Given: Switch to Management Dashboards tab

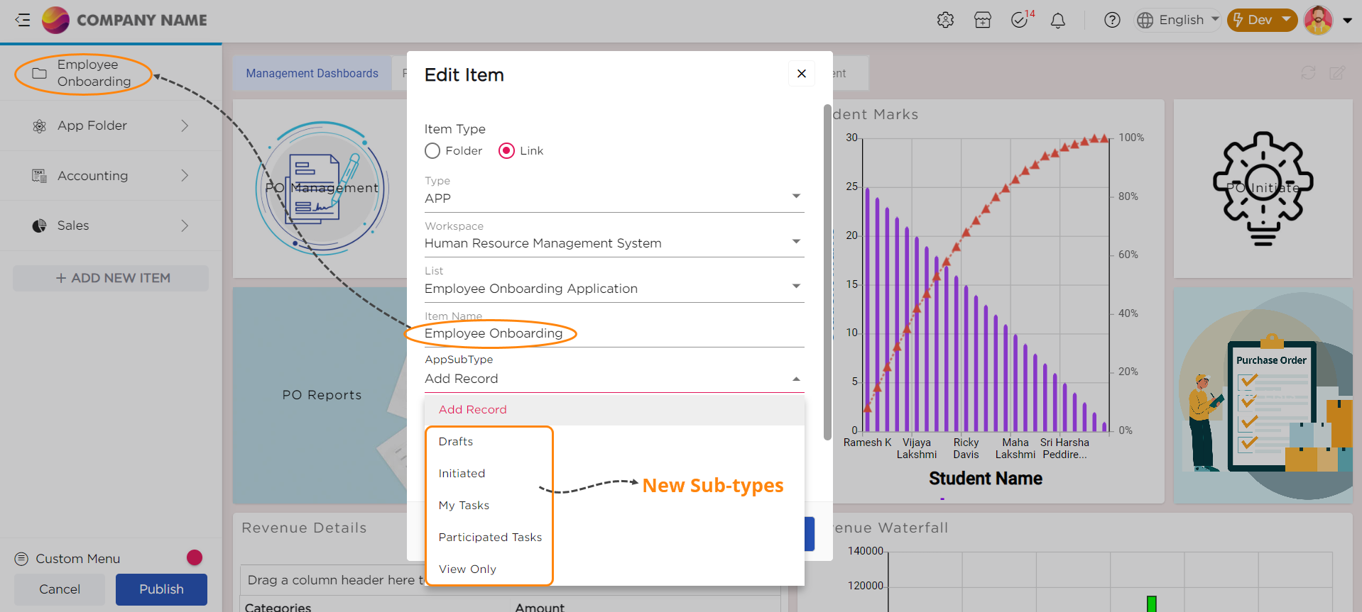Looking at the screenshot, I should [312, 74].
